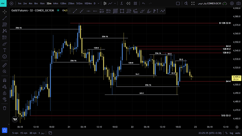The width and height of the screenshot is (242, 136).
Task: Toggle the blue favorites star toolbar button
Action: tap(5, 130)
